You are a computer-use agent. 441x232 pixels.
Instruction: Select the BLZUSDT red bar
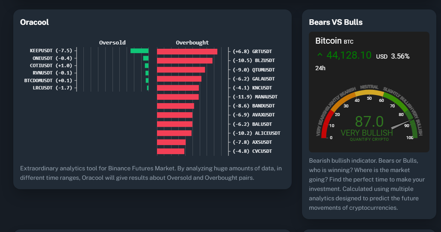184,60
